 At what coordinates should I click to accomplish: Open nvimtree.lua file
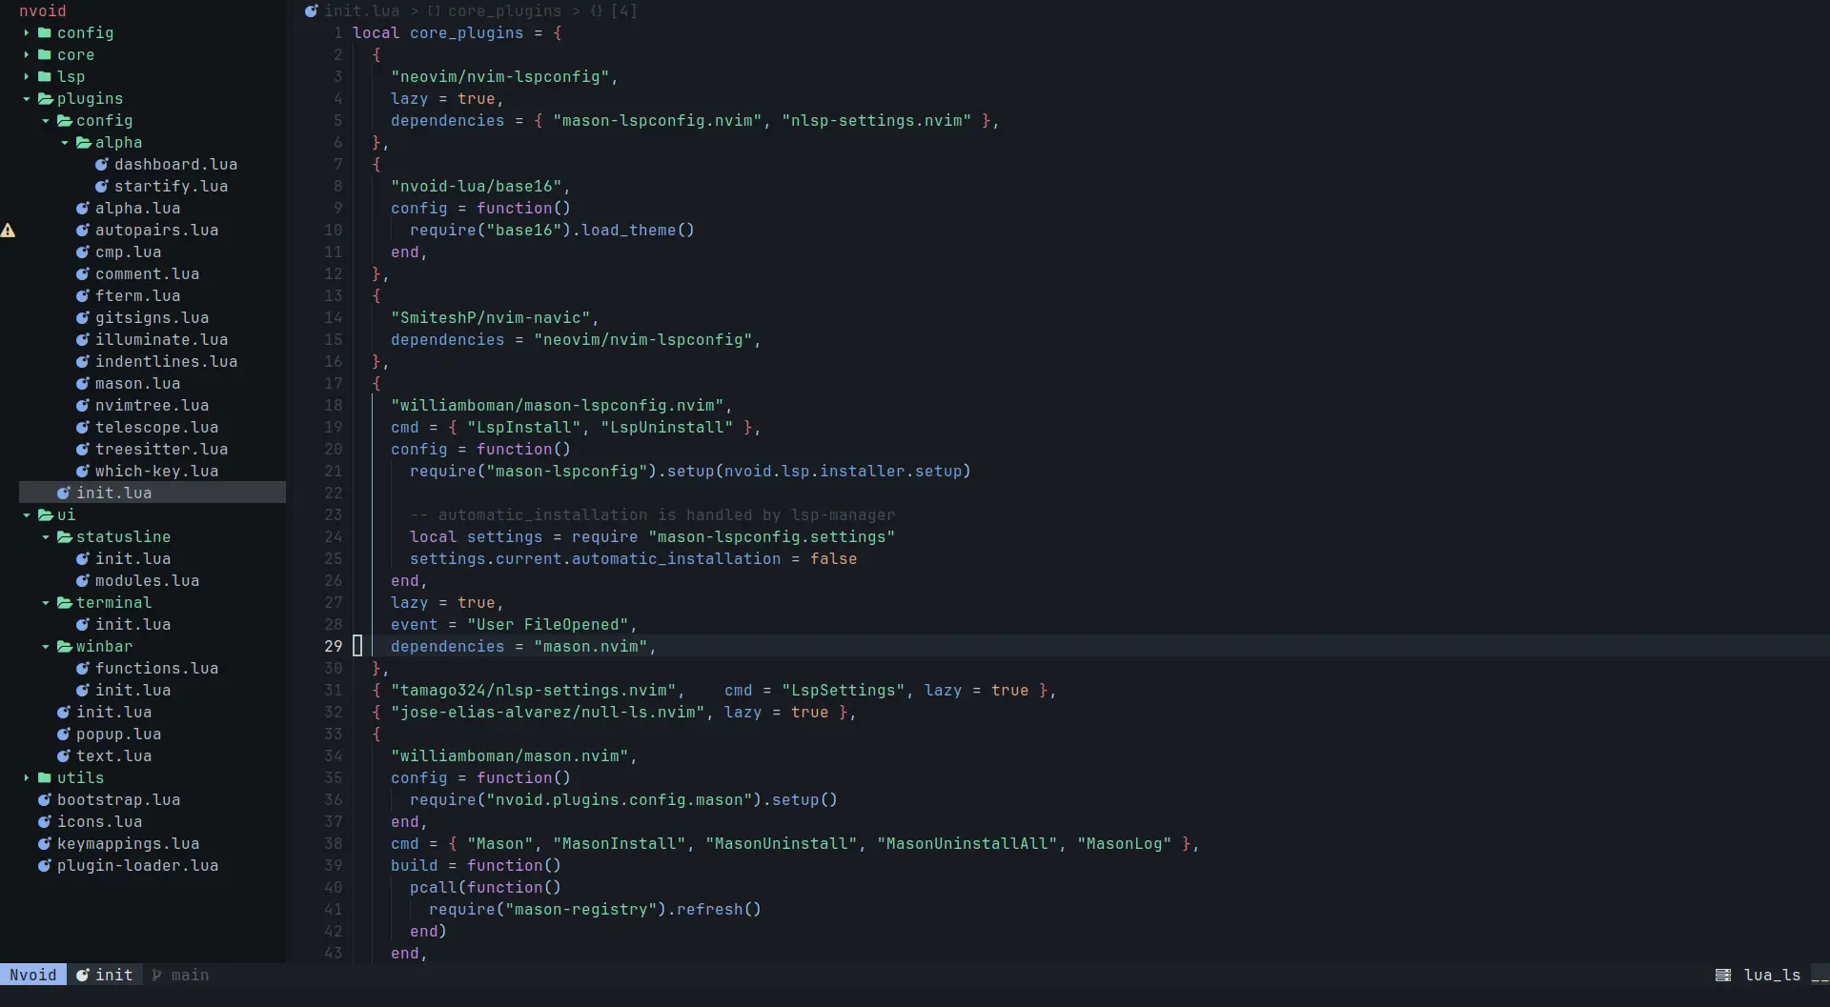152,406
